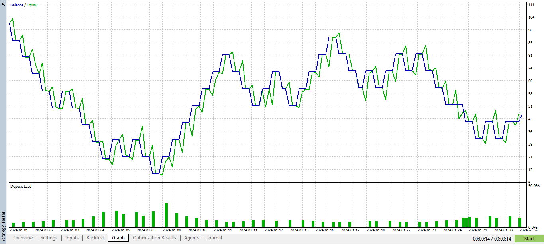
Task: Switch to the Agents tab
Action: point(191,238)
